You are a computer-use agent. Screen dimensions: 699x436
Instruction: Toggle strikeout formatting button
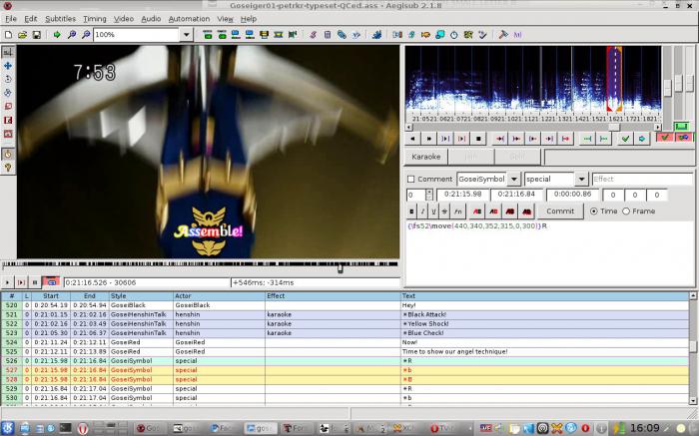point(444,212)
